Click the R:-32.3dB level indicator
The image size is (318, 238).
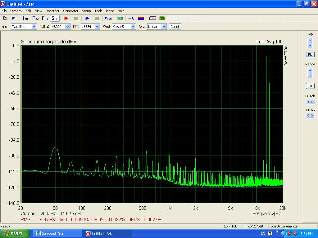(x=255, y=226)
